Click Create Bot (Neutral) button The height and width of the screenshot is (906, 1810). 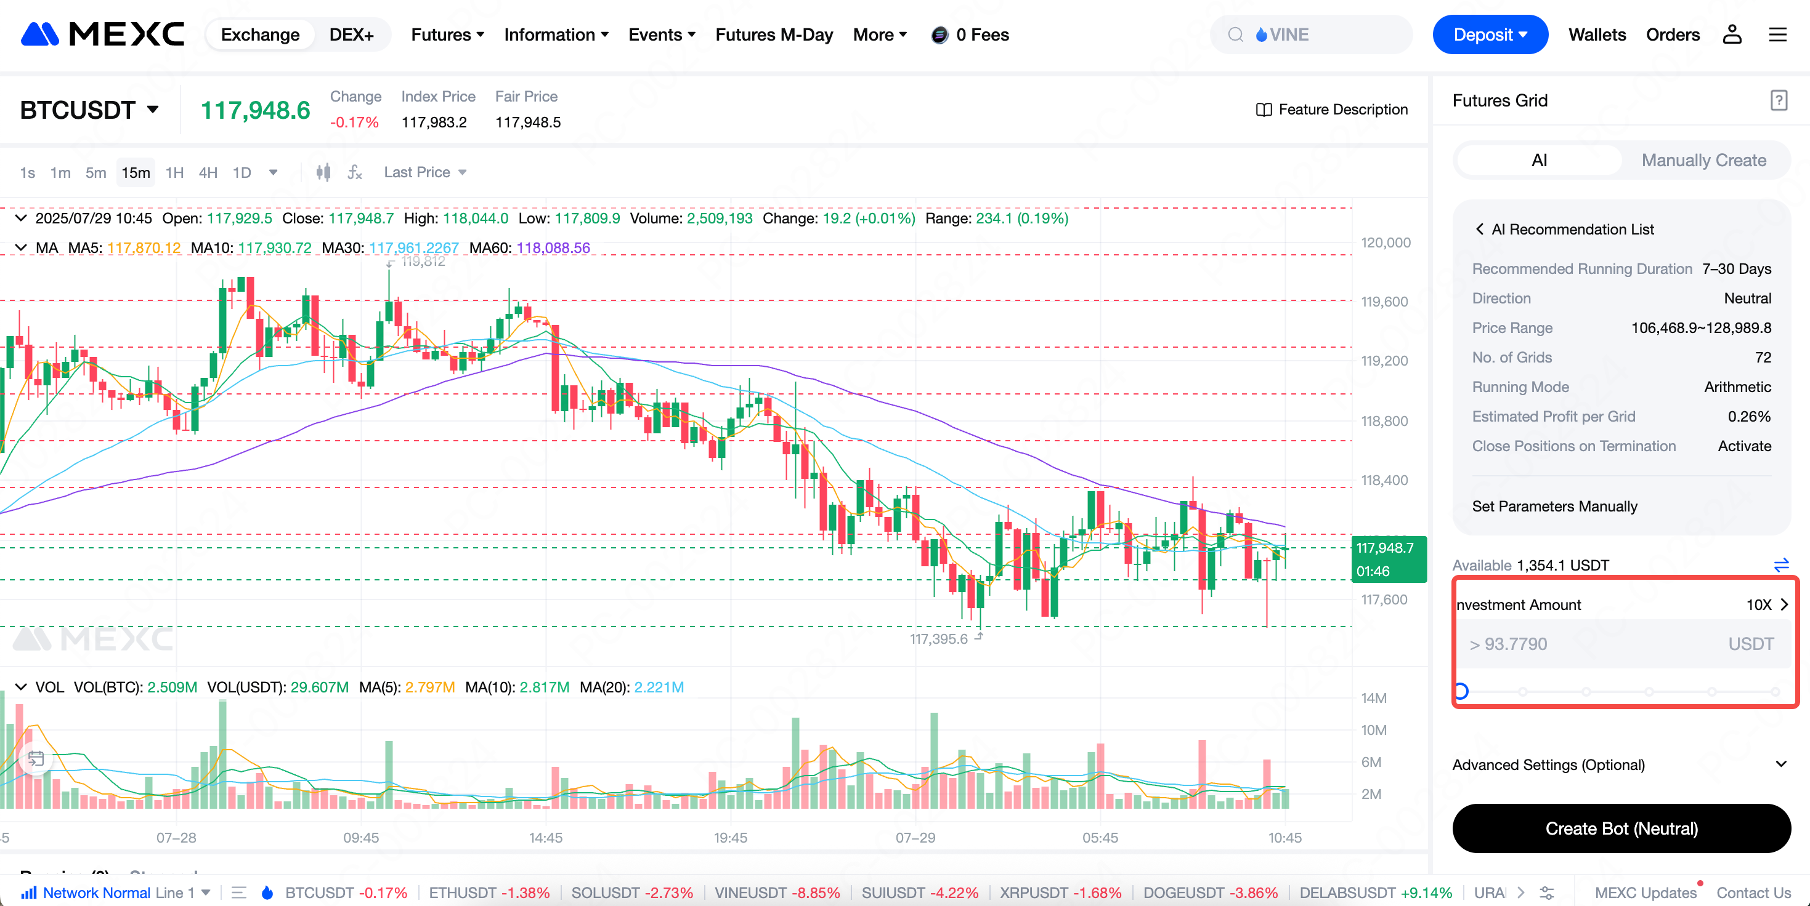point(1621,829)
